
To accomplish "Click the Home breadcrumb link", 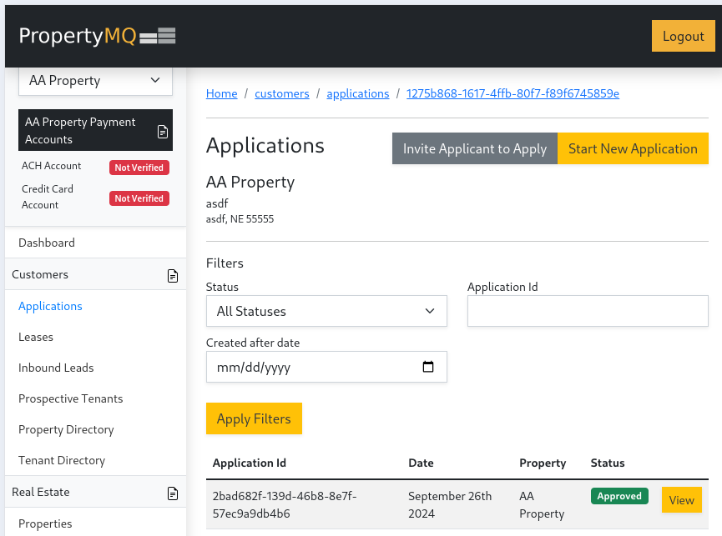I will tap(222, 93).
